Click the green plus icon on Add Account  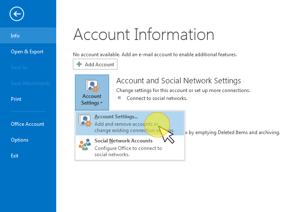click(x=79, y=64)
